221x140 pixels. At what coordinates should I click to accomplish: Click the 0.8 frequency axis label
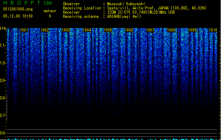pos(3,98)
